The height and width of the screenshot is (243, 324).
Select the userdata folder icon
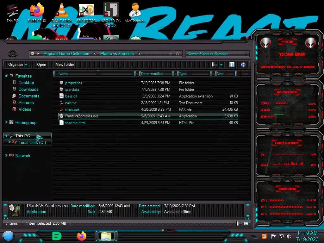(x=61, y=89)
